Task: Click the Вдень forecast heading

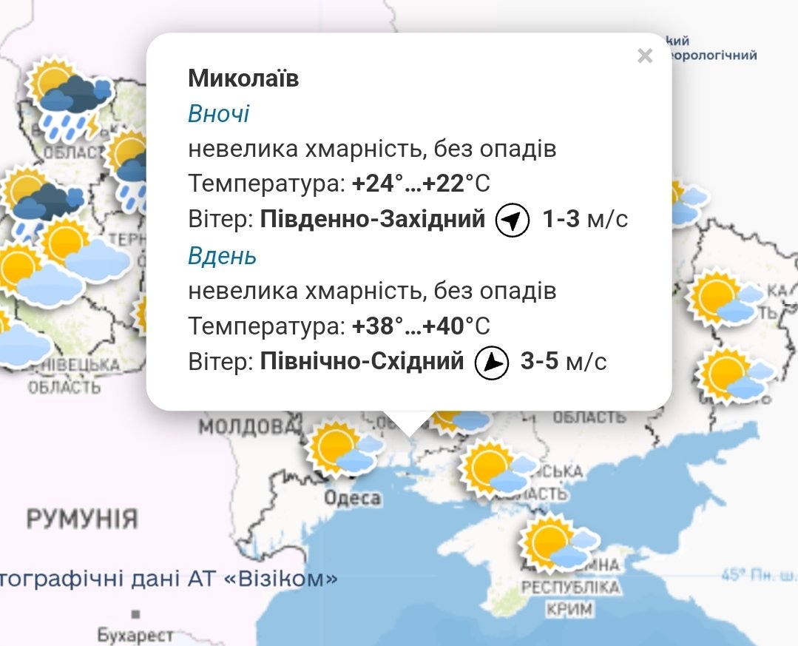Action: tap(222, 256)
